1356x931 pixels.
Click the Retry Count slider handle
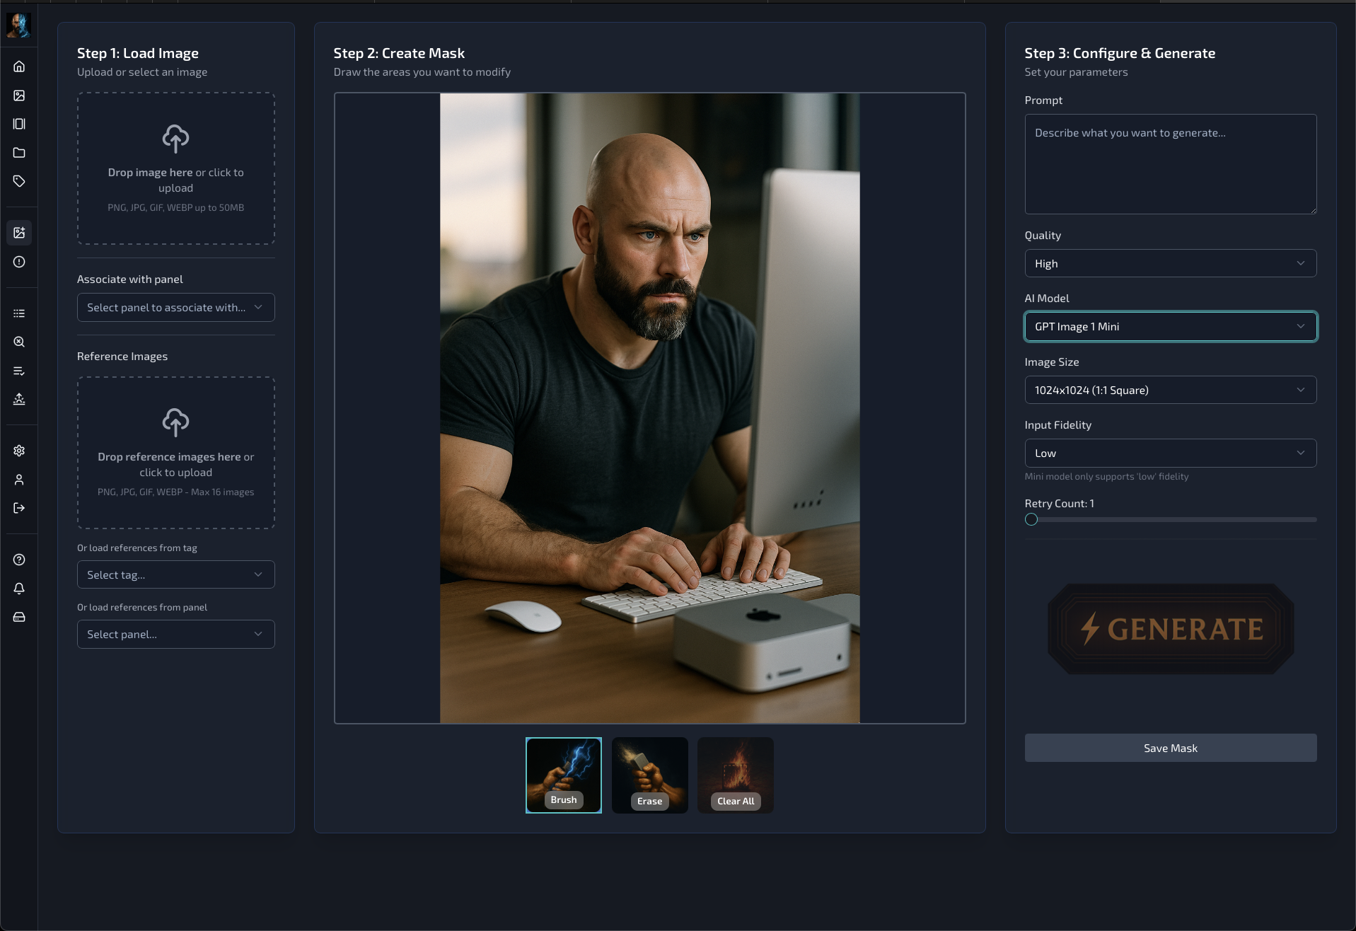click(x=1031, y=520)
